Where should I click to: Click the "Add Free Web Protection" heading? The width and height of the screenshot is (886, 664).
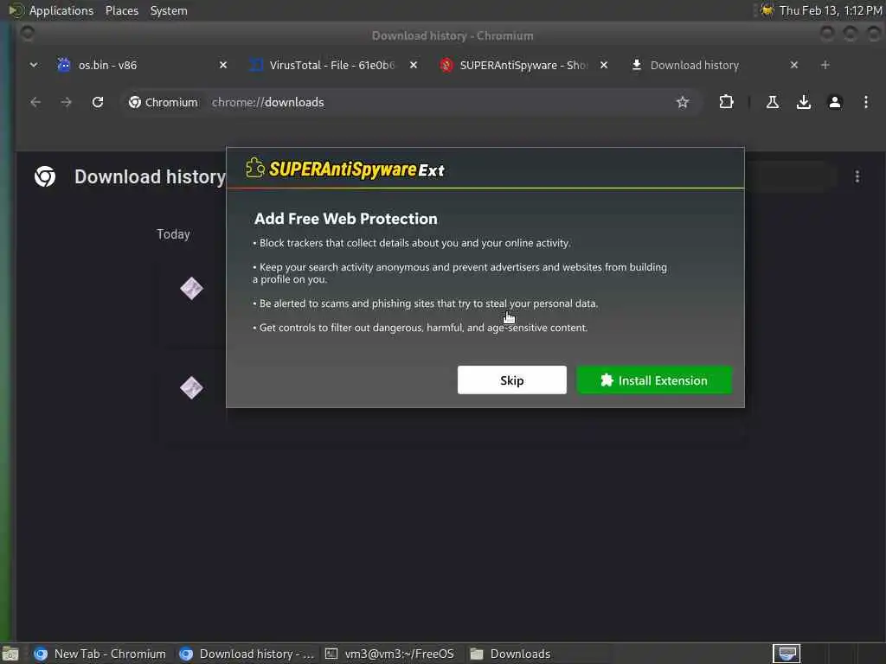click(346, 219)
